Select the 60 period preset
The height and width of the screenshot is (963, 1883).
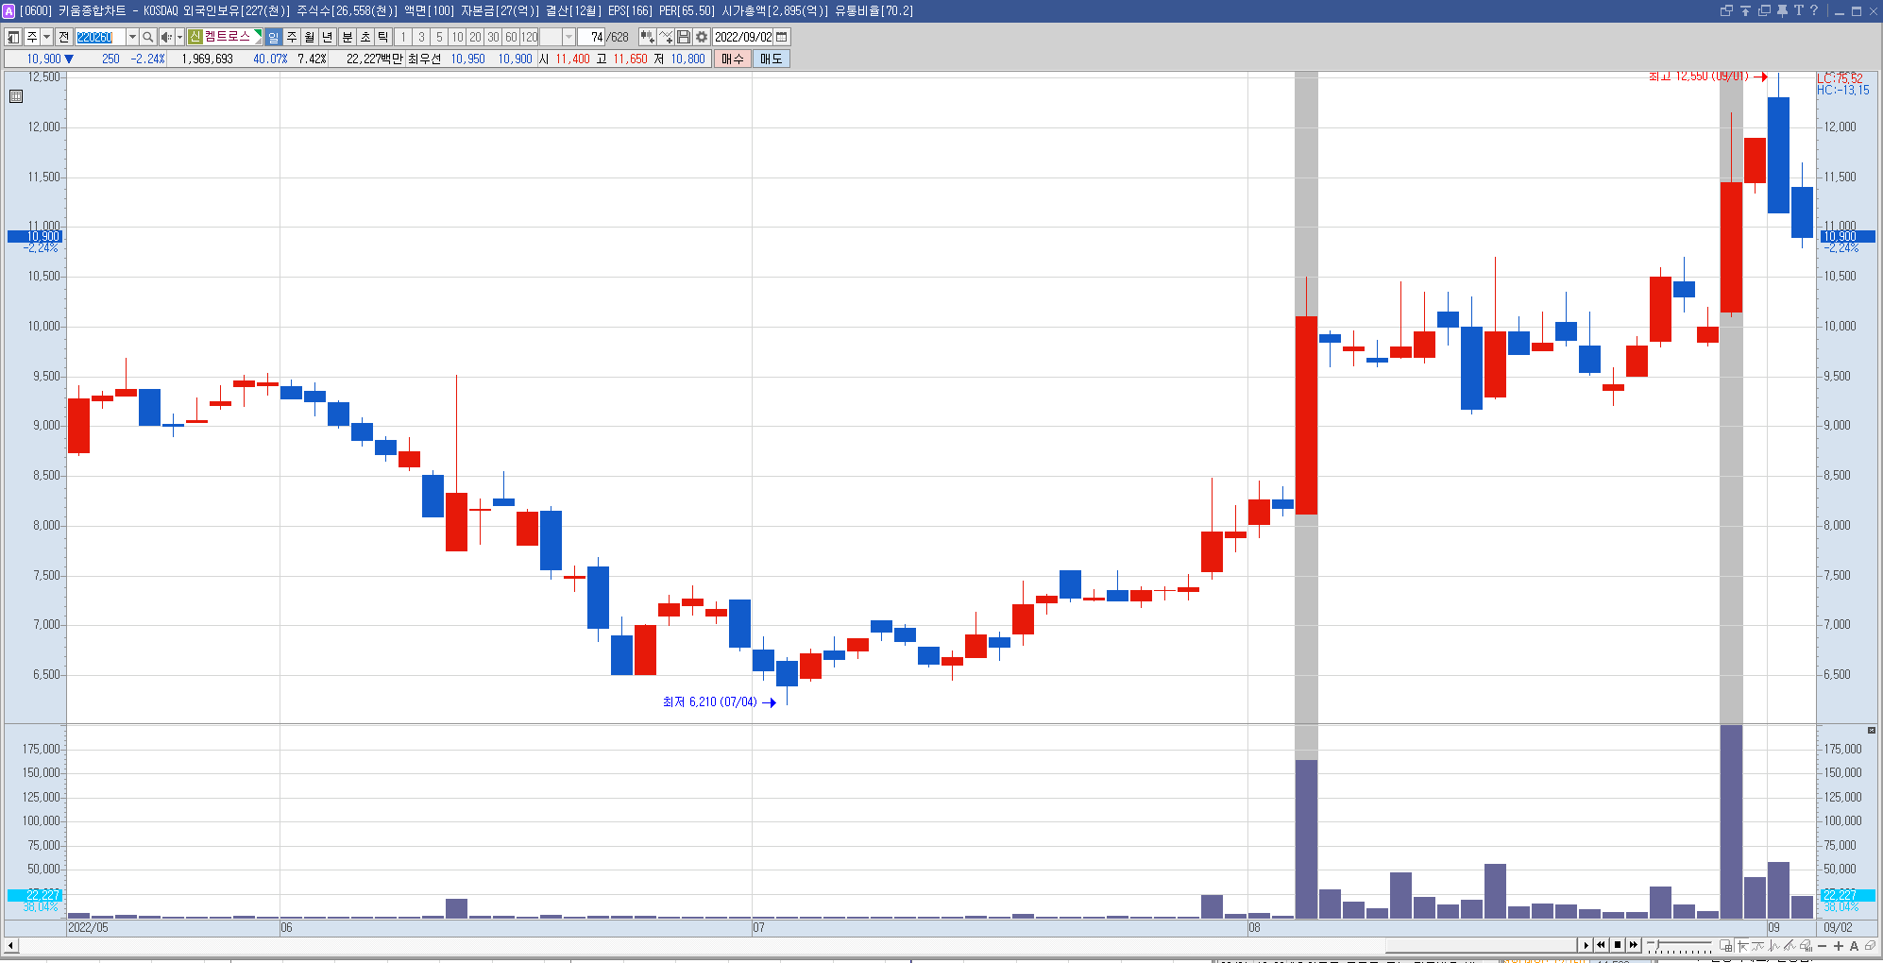[511, 37]
